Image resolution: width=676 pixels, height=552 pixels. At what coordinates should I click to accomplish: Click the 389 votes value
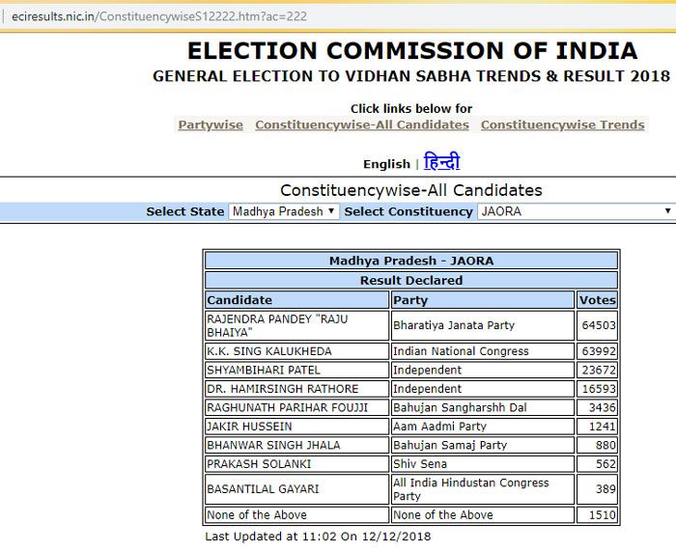tap(606, 489)
